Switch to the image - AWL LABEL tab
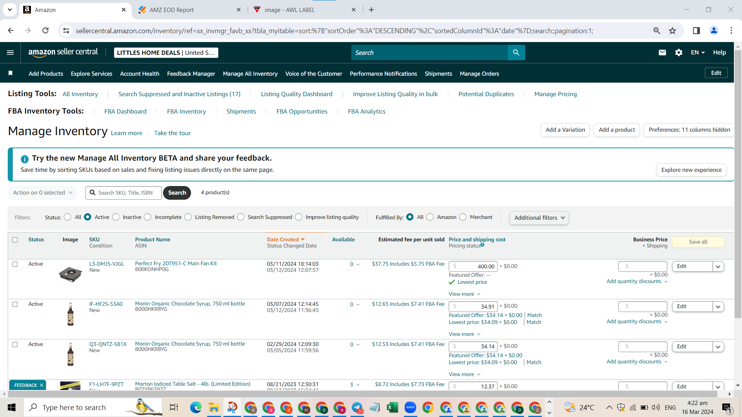 (x=304, y=10)
